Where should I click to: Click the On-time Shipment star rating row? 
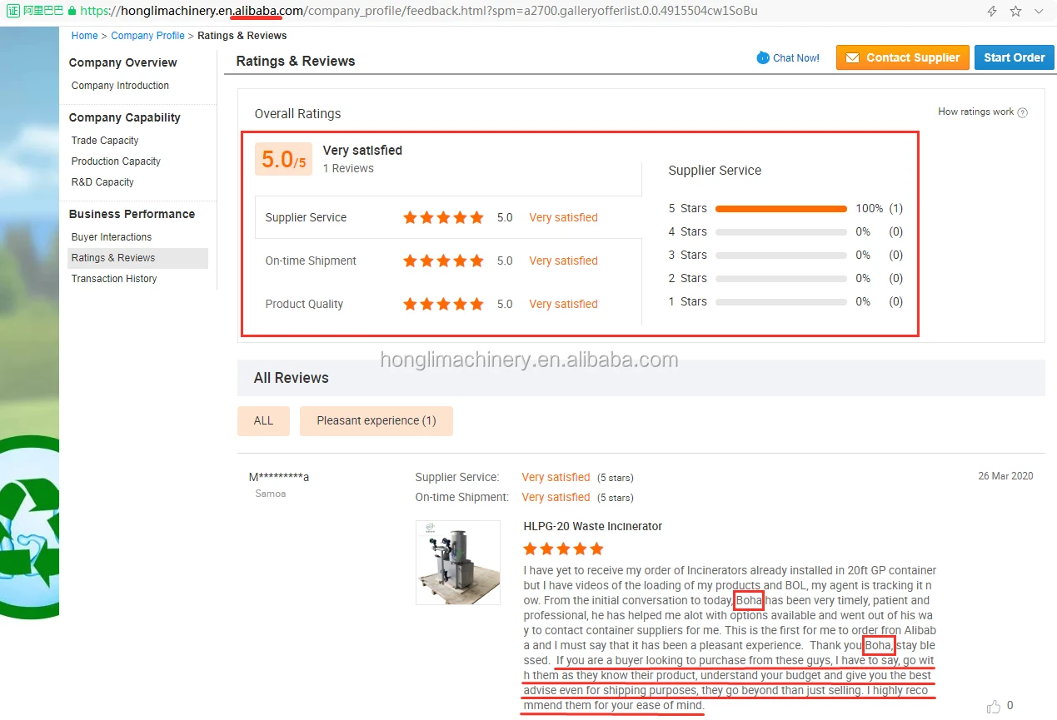click(443, 261)
